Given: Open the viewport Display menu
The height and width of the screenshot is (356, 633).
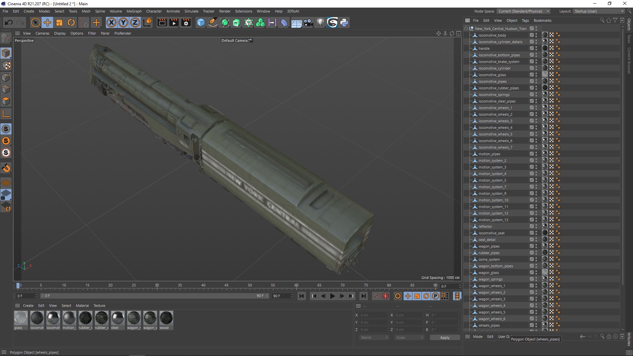Looking at the screenshot, I should click(x=60, y=33).
